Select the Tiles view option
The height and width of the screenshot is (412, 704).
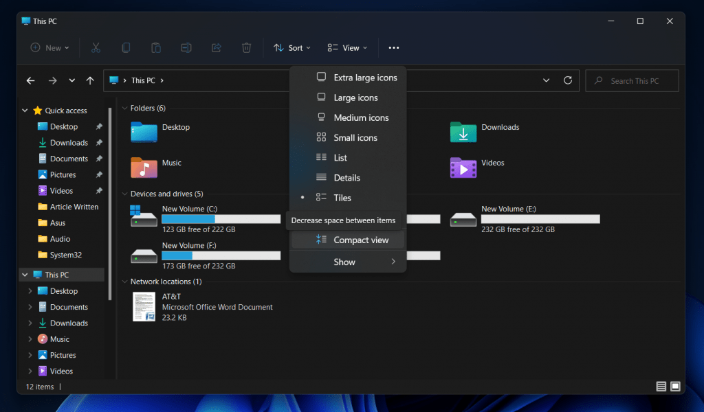[342, 198]
